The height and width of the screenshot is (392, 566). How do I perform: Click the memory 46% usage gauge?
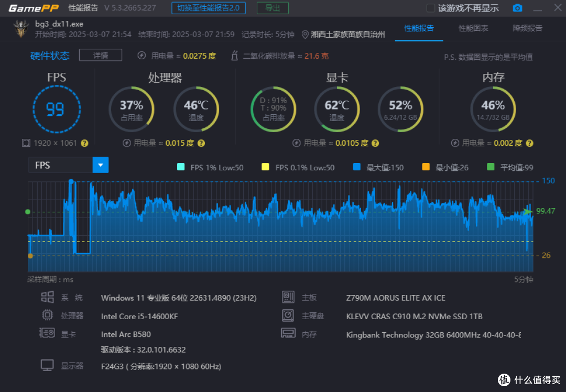[493, 110]
